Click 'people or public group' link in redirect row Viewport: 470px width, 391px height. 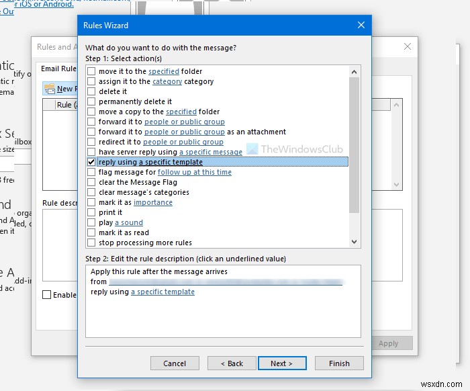point(183,142)
